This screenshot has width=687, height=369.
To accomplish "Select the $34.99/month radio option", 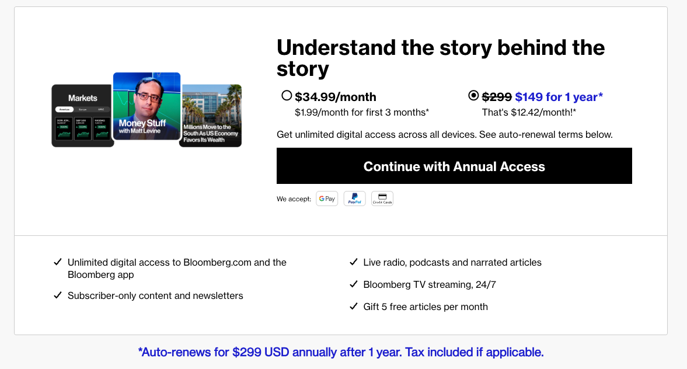I will (x=287, y=96).
